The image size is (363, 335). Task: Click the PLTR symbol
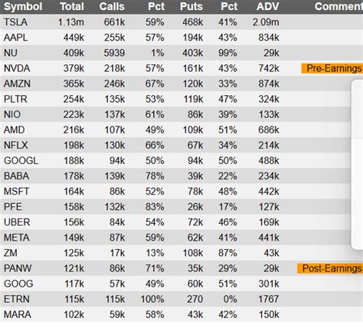15,99
